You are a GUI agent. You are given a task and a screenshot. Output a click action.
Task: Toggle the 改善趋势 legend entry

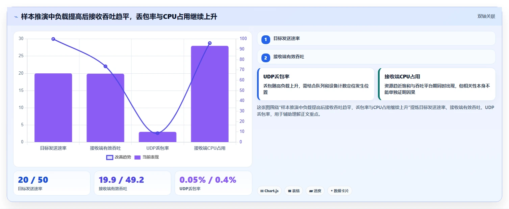(x=118, y=157)
